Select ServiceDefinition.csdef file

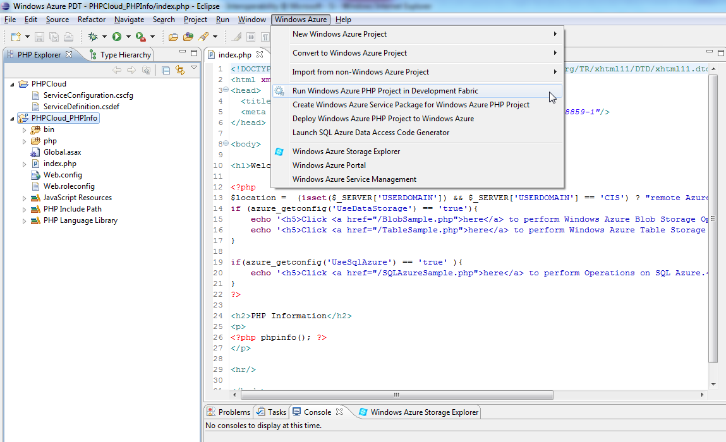pyautogui.click(x=81, y=107)
